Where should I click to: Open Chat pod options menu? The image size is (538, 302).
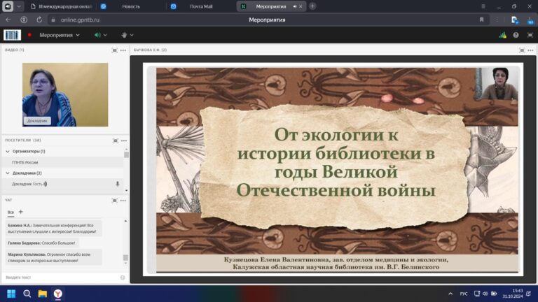coord(123,199)
